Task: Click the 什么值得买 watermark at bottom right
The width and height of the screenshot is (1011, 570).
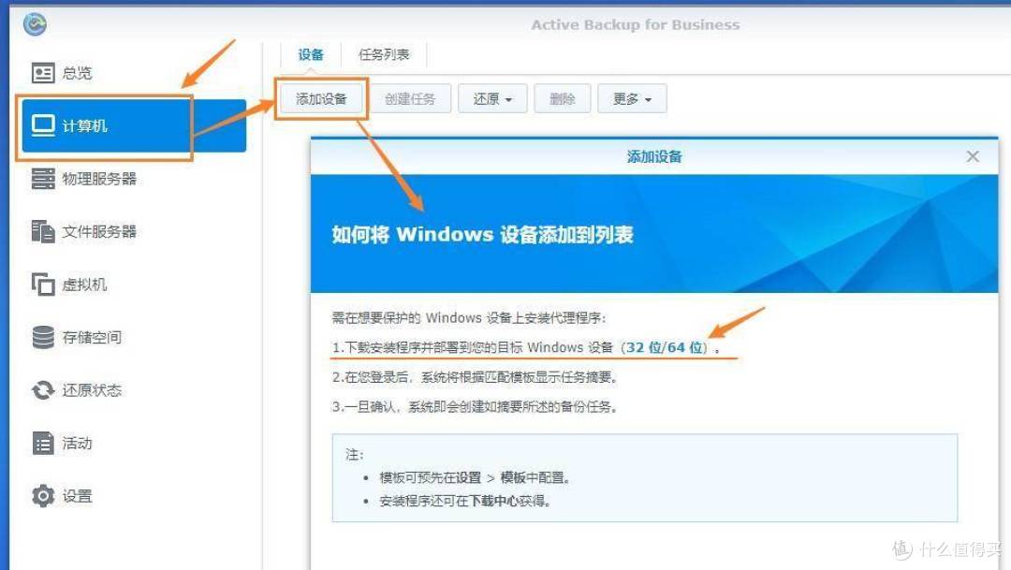Action: point(945,550)
